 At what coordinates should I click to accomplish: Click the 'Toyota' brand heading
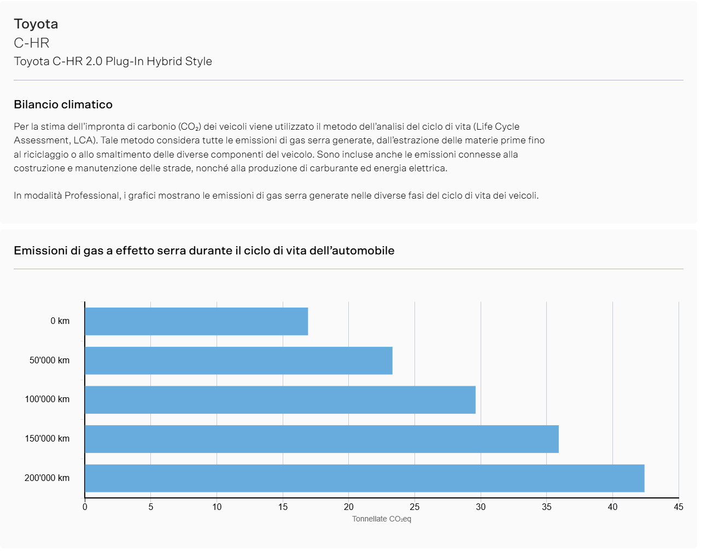[36, 24]
